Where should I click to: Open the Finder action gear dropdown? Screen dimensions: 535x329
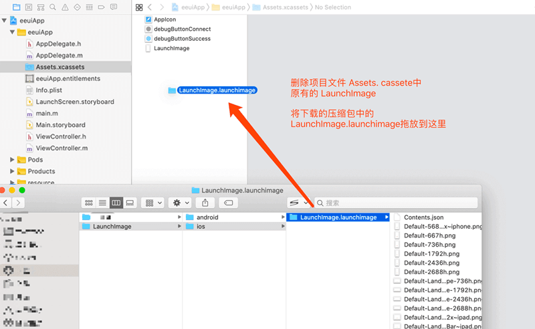[x=179, y=203]
